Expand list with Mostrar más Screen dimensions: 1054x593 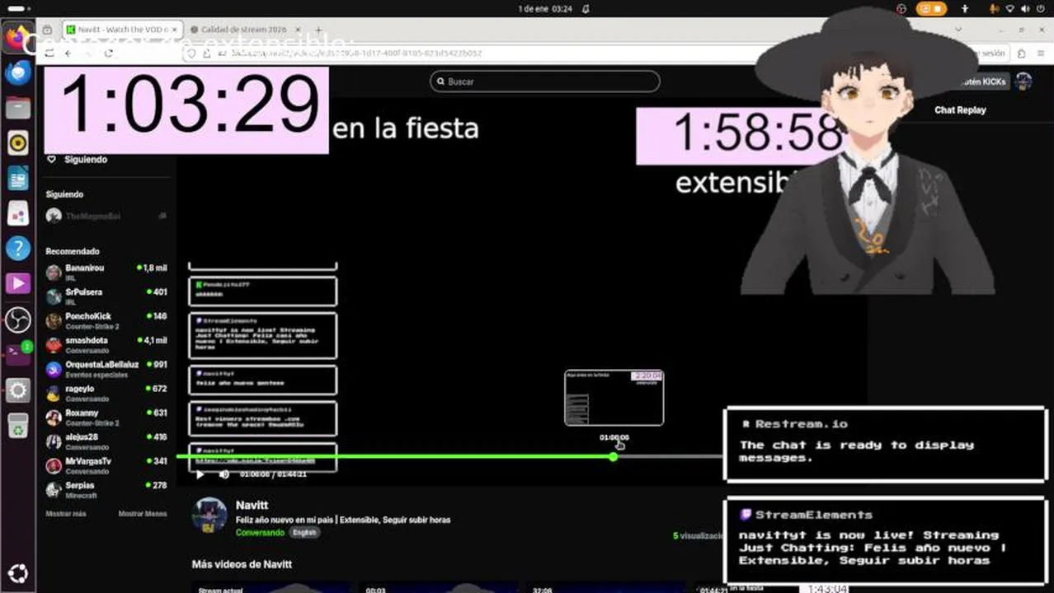pyautogui.click(x=66, y=513)
